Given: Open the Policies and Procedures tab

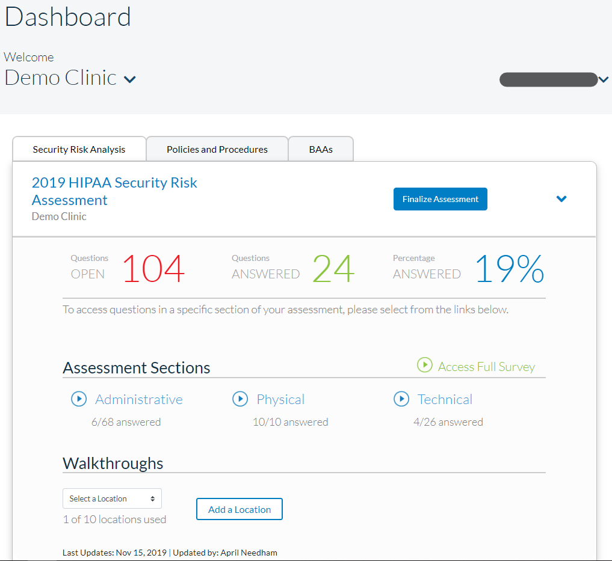Looking at the screenshot, I should 217,150.
